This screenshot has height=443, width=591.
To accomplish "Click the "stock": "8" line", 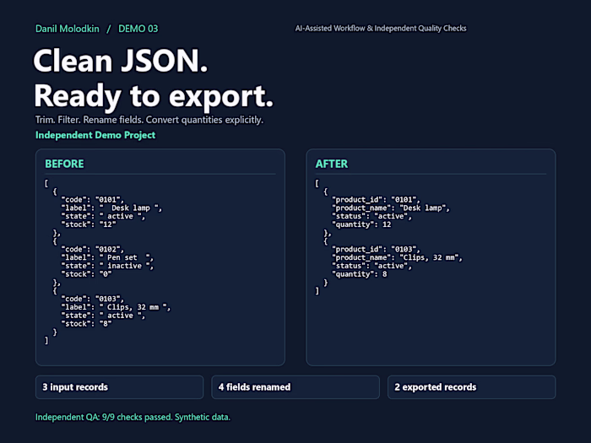I will [x=86, y=324].
